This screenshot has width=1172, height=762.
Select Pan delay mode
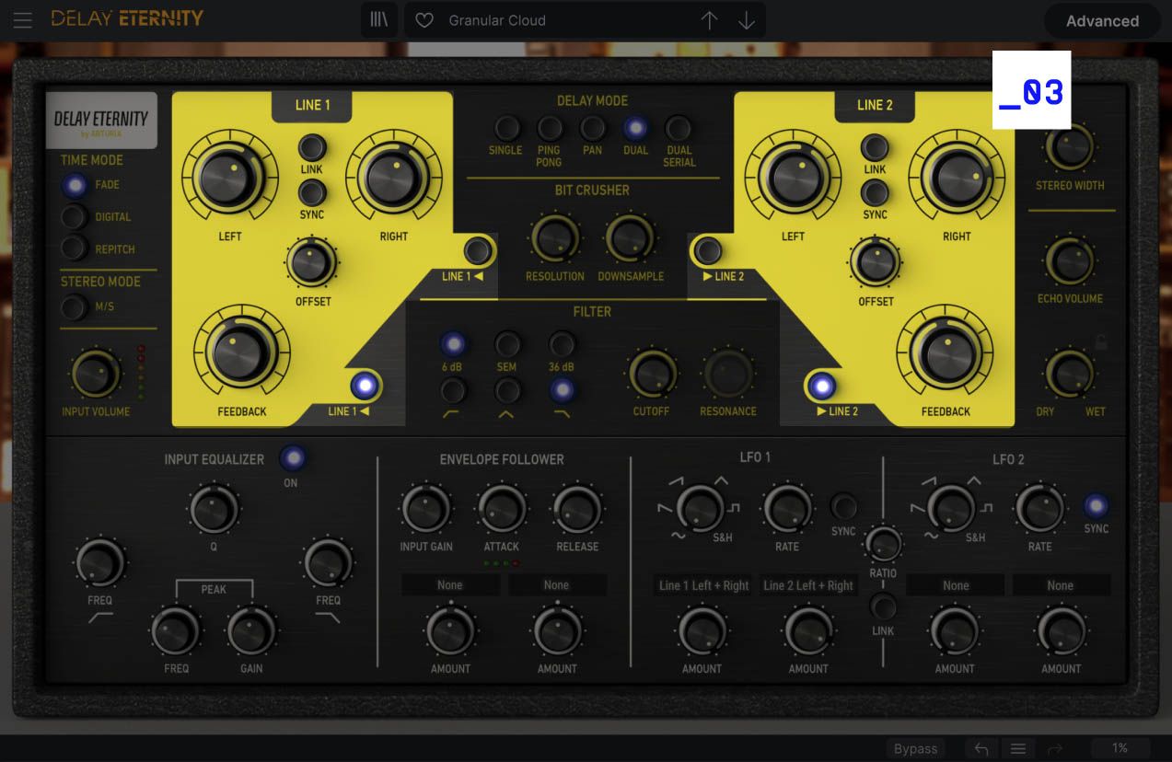pyautogui.click(x=593, y=128)
